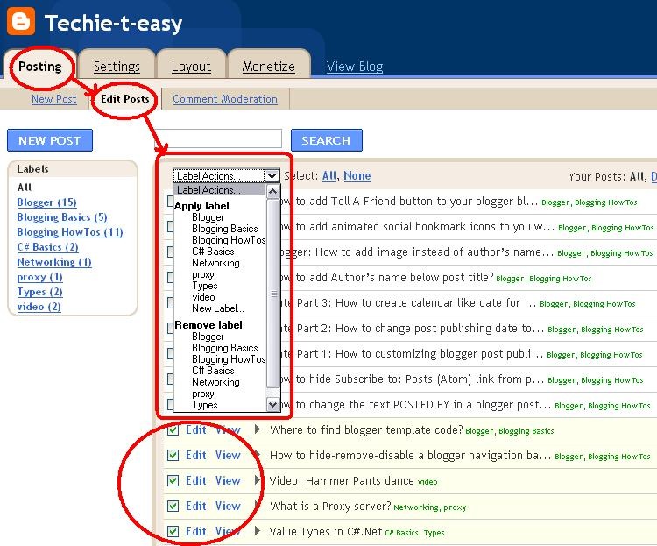Uncheck 'Where to find blogger template code' checkbox
657x546 pixels.
pos(173,430)
